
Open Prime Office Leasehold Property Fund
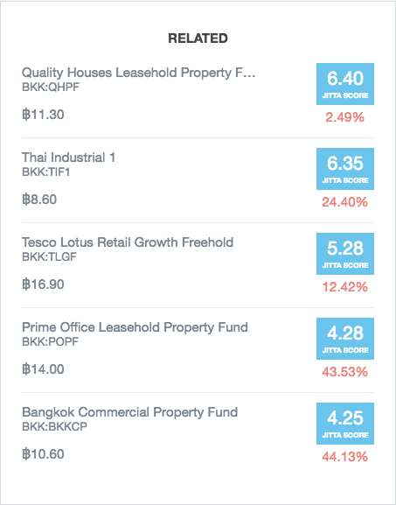tap(135, 327)
